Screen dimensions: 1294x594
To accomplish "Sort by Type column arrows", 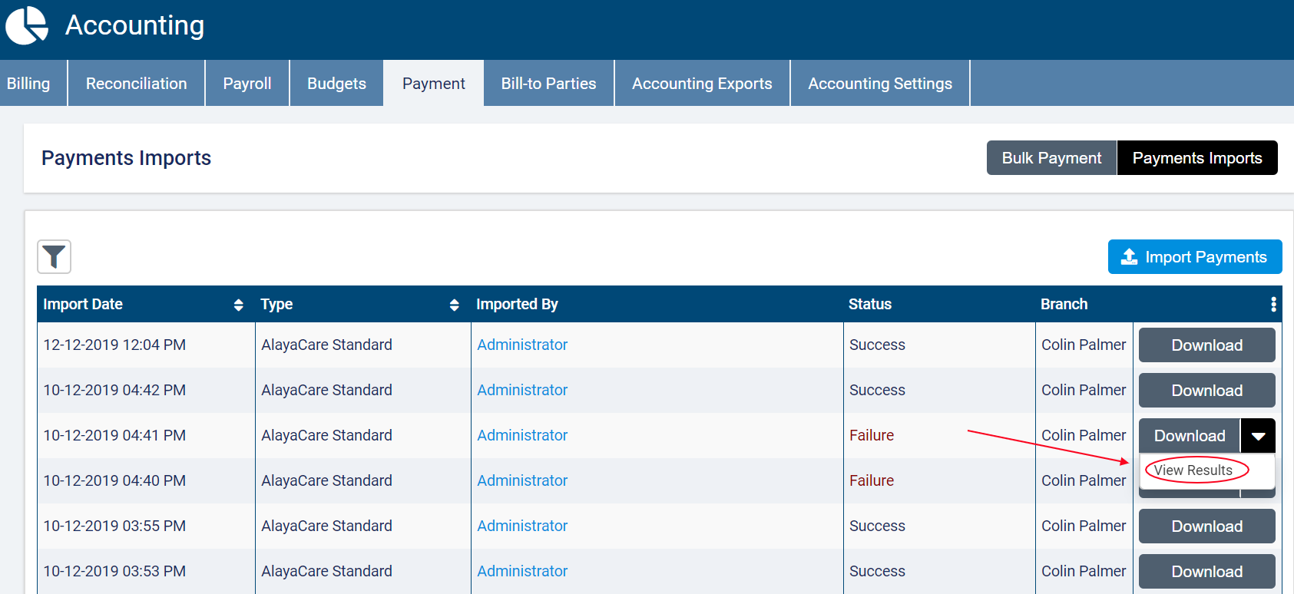I will (454, 305).
